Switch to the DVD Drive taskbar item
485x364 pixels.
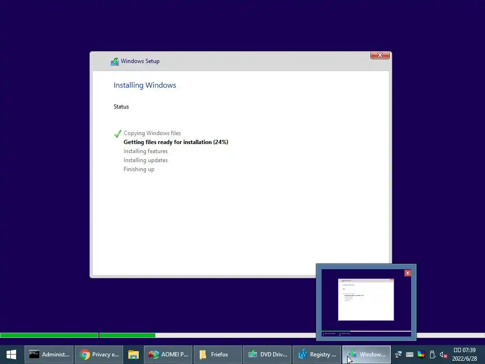[267, 355]
